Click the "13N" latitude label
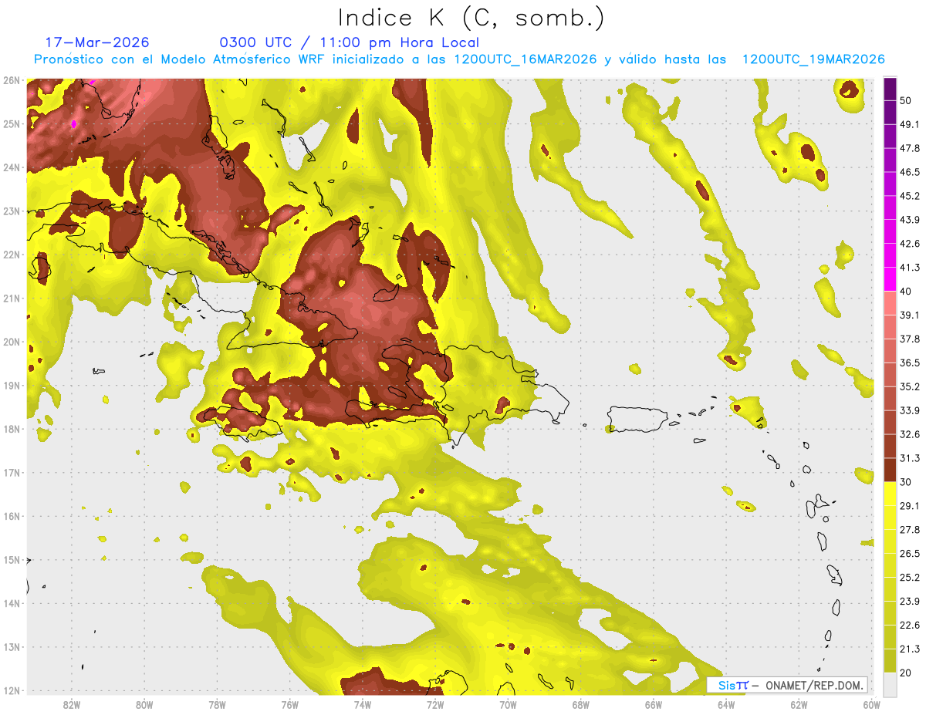Screen dimensions: 926x715 [x=12, y=647]
